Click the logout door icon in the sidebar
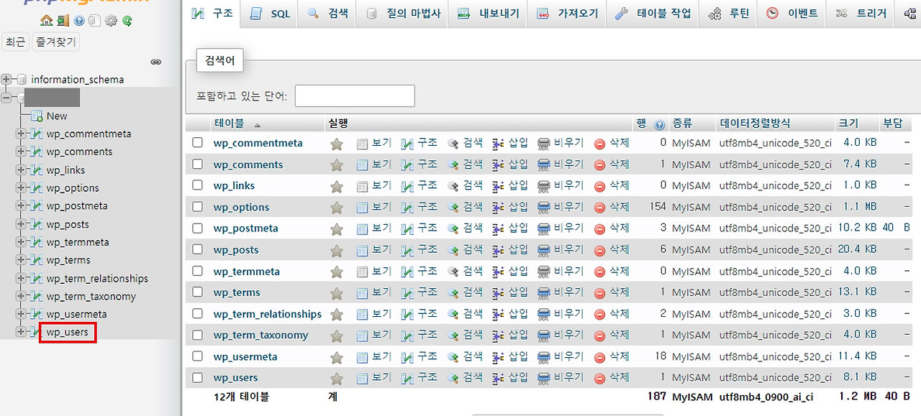 (63, 20)
